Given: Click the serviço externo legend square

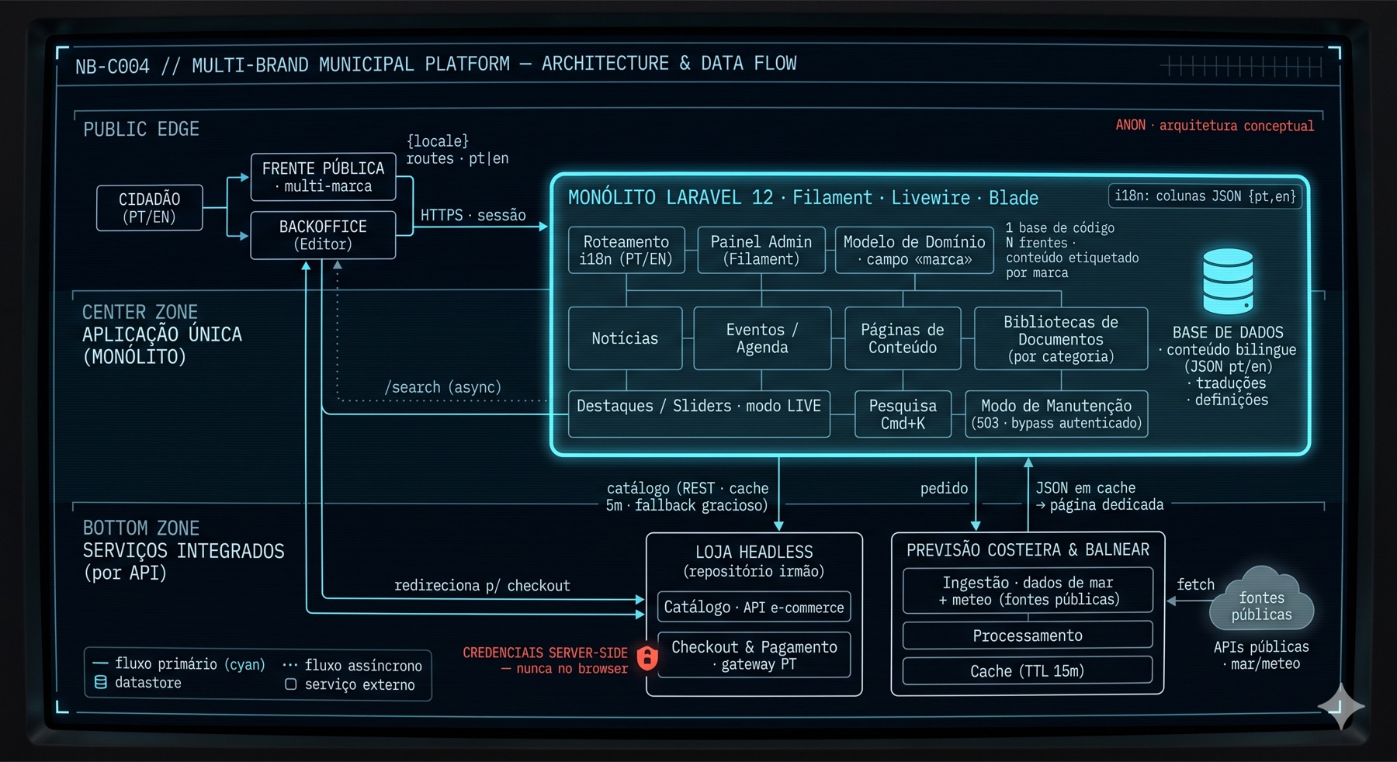Looking at the screenshot, I should point(291,684).
